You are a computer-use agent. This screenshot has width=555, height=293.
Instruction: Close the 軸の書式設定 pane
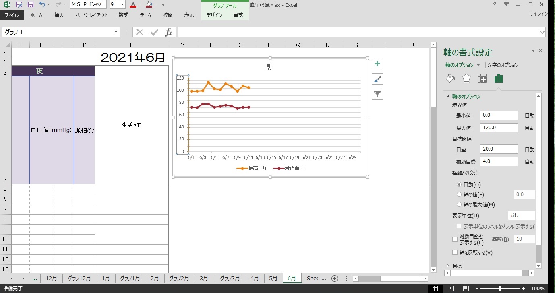pos(541,50)
